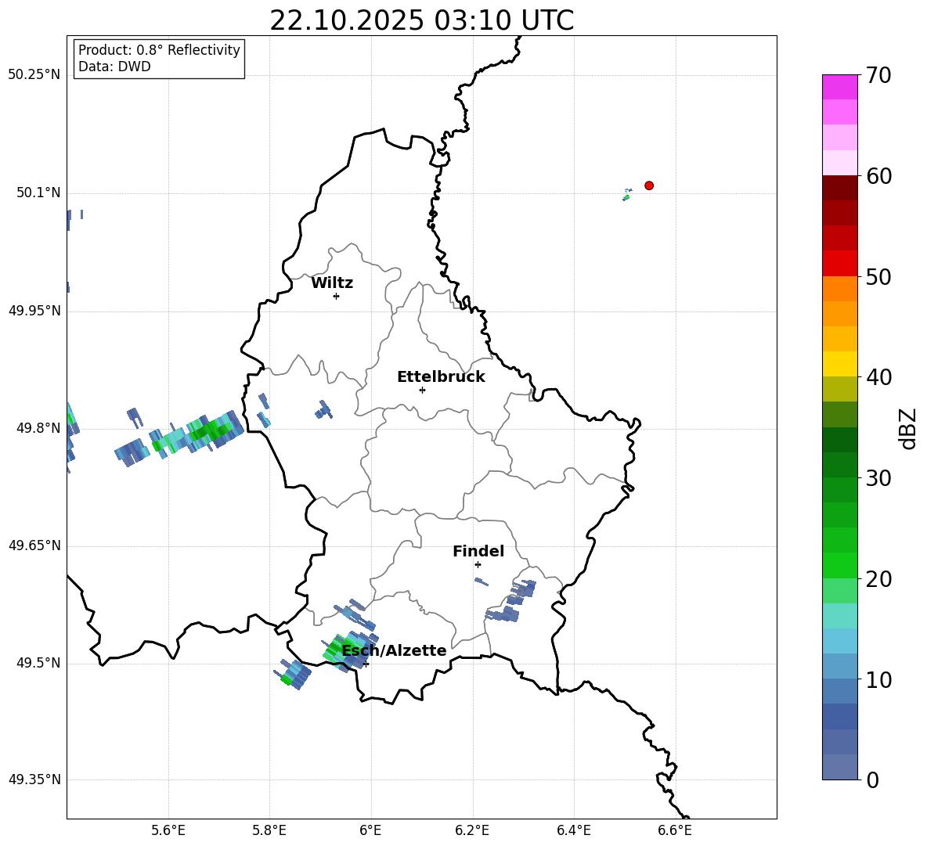The width and height of the screenshot is (927, 846).
Task: Click the 60 colorbar tick label
Action: tap(878, 176)
